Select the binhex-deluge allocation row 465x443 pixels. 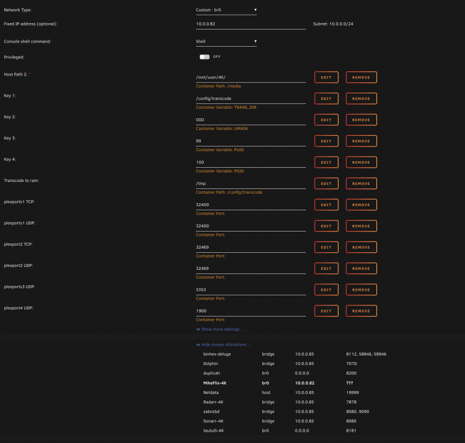tap(294, 354)
